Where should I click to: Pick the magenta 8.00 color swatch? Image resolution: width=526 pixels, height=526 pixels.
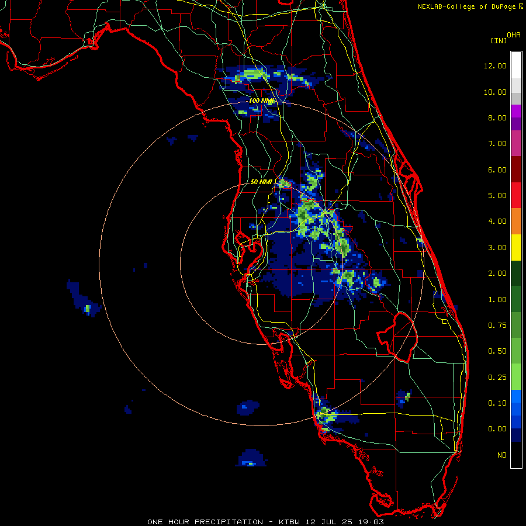click(516, 111)
